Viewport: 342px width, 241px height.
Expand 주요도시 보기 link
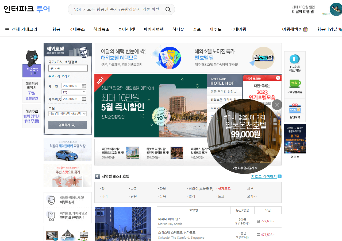coord(59,76)
